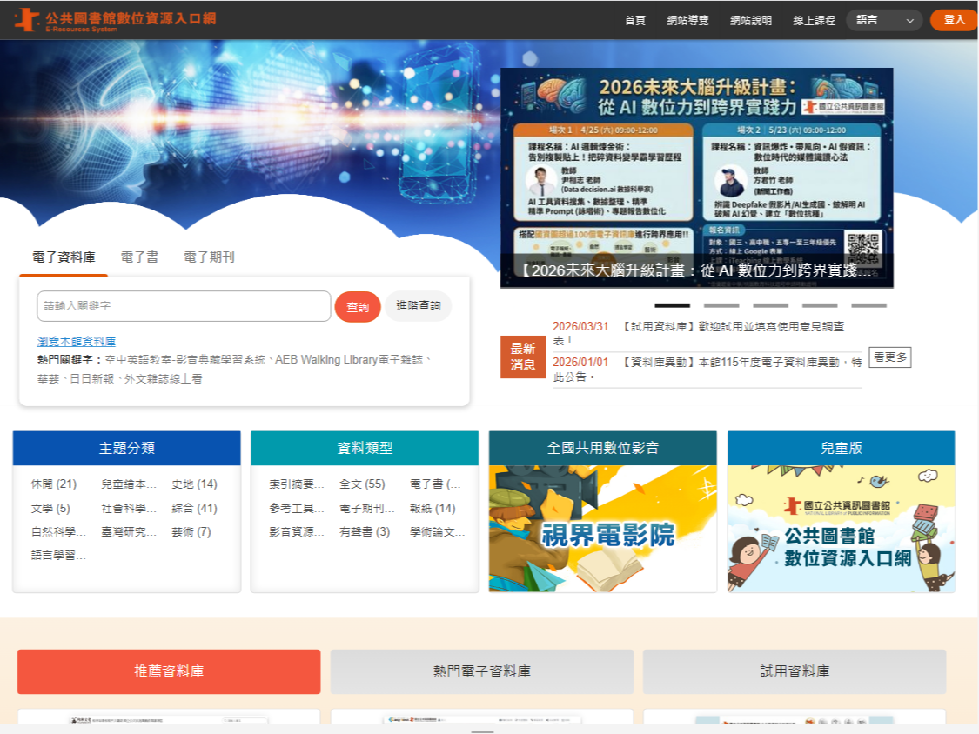Open 線上課程 from the navigation bar
The height and width of the screenshot is (734, 979).
(814, 19)
